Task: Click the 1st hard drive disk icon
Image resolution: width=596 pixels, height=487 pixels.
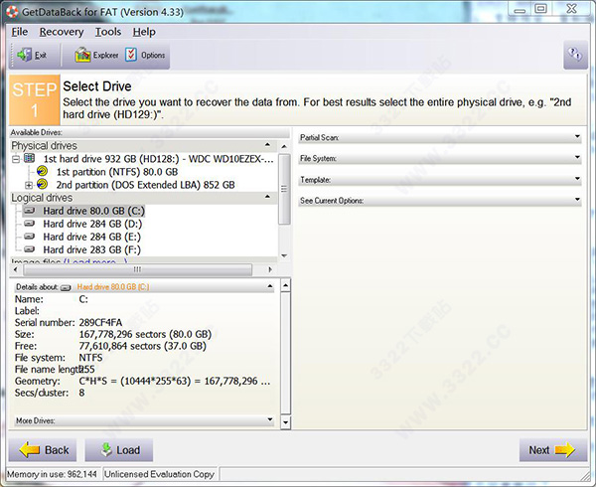Action: (x=29, y=158)
